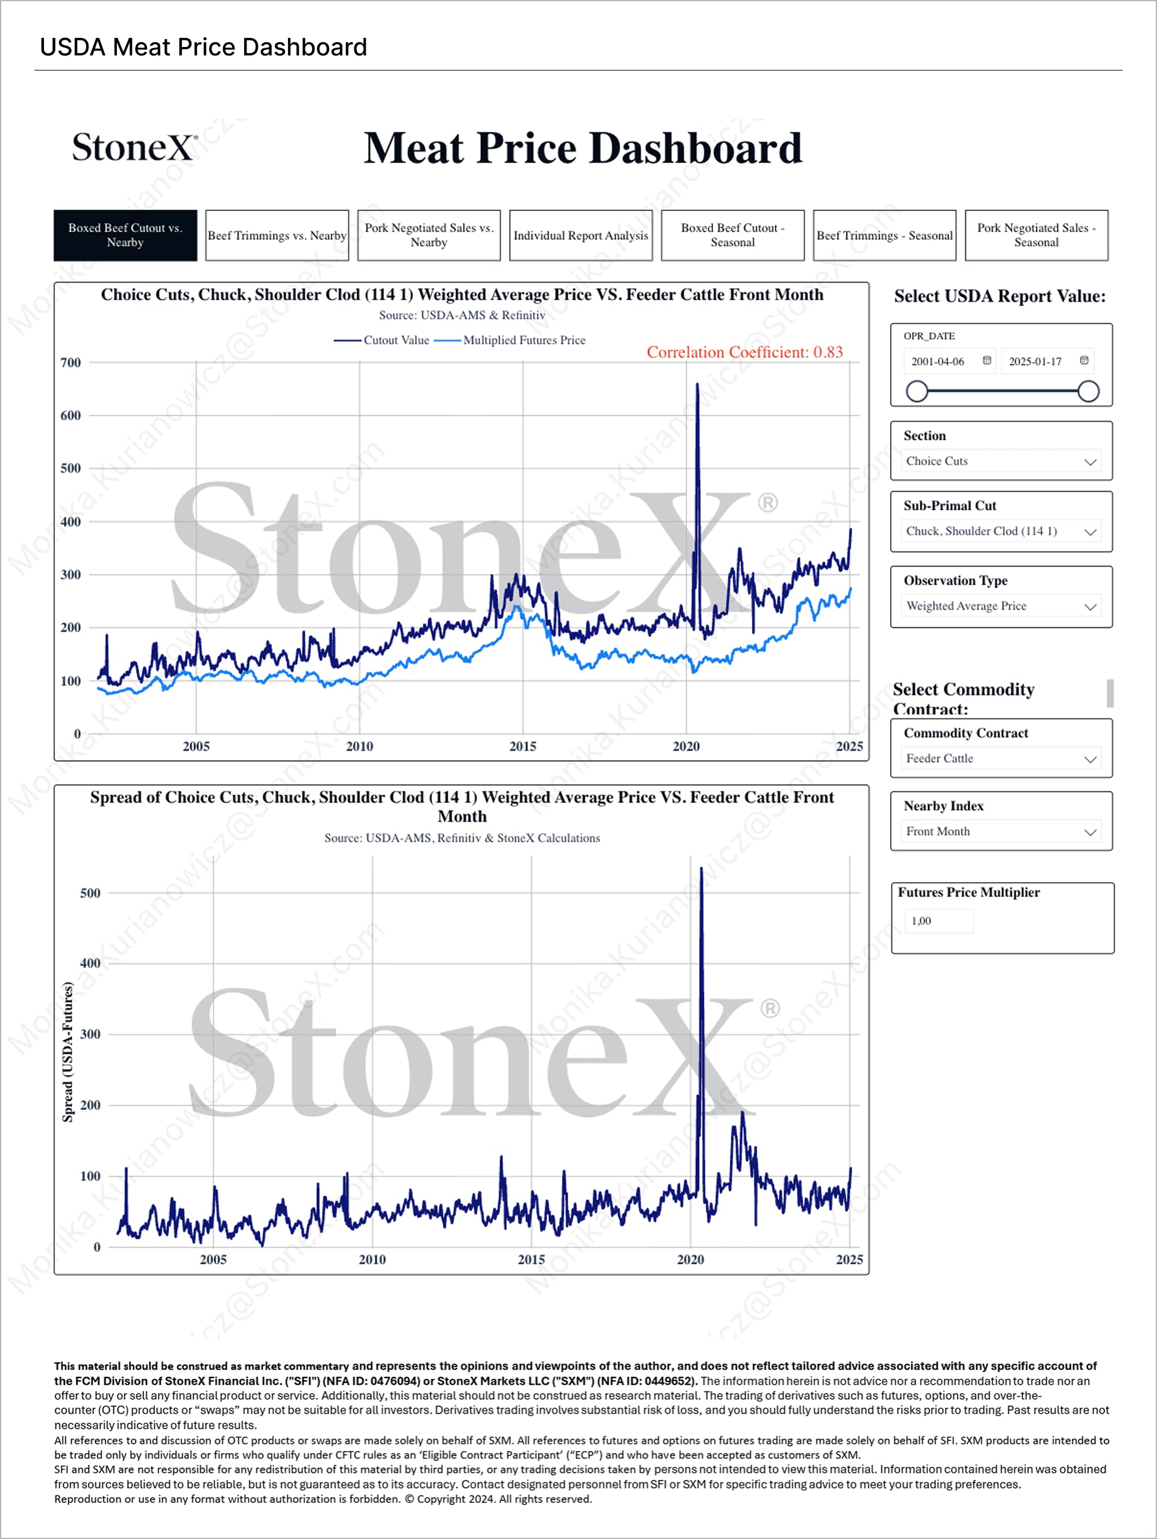This screenshot has width=1157, height=1539.
Task: Open the Commodity Contract dropdown
Action: [x=1002, y=759]
